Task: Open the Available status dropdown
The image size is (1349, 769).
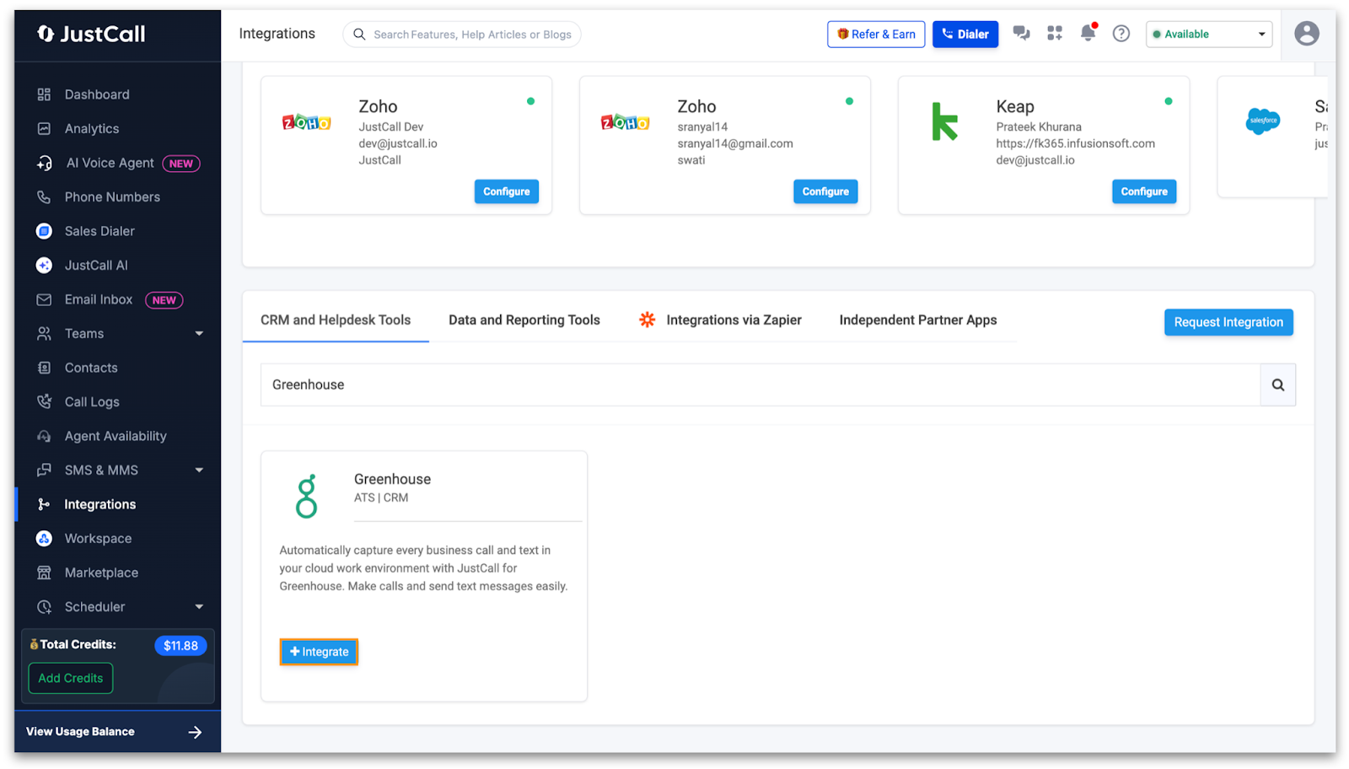Action: (1209, 34)
